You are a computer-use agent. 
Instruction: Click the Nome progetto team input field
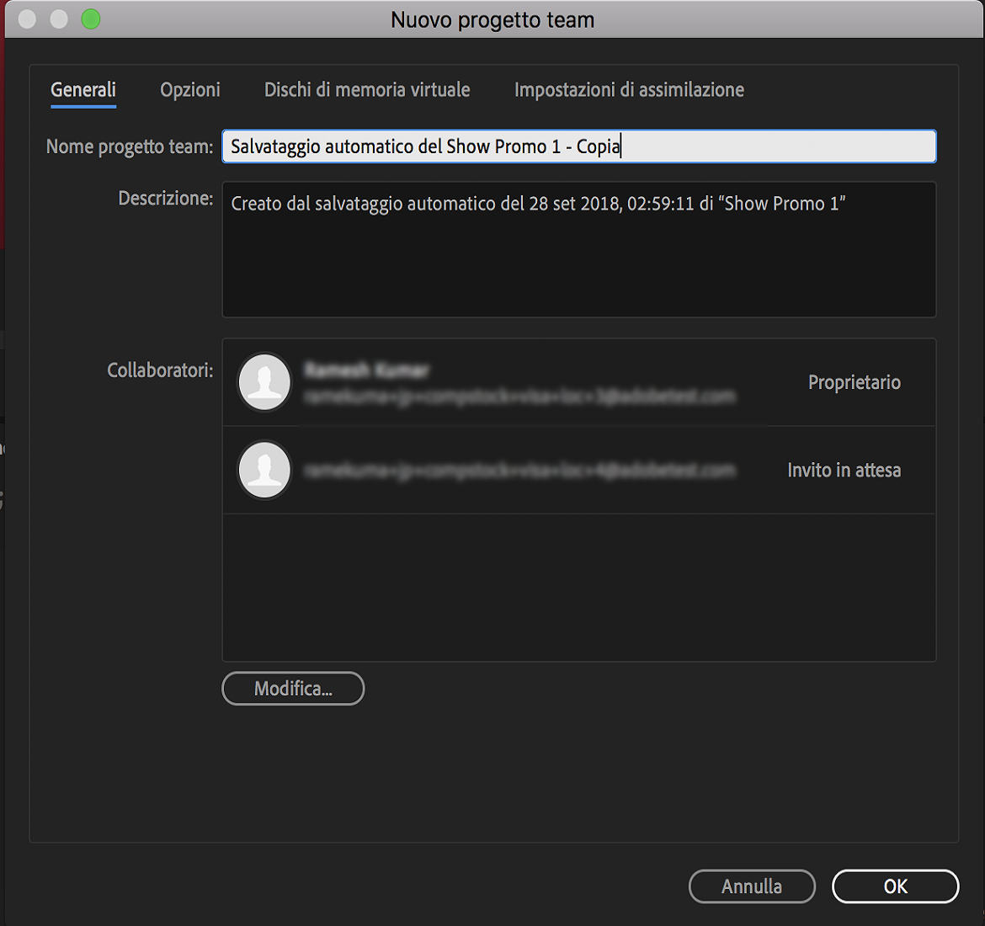point(578,146)
